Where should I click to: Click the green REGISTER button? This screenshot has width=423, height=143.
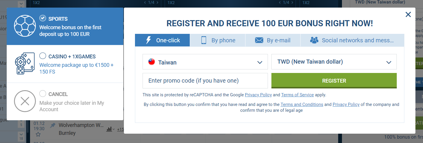coord(334,81)
